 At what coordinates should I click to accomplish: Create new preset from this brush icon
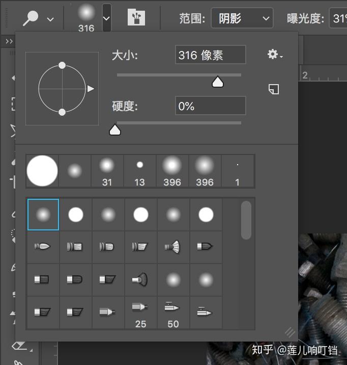[274, 89]
